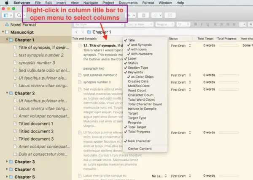
Task: Click the Novel Format icon in the binder
Action: click(x=7, y=25)
